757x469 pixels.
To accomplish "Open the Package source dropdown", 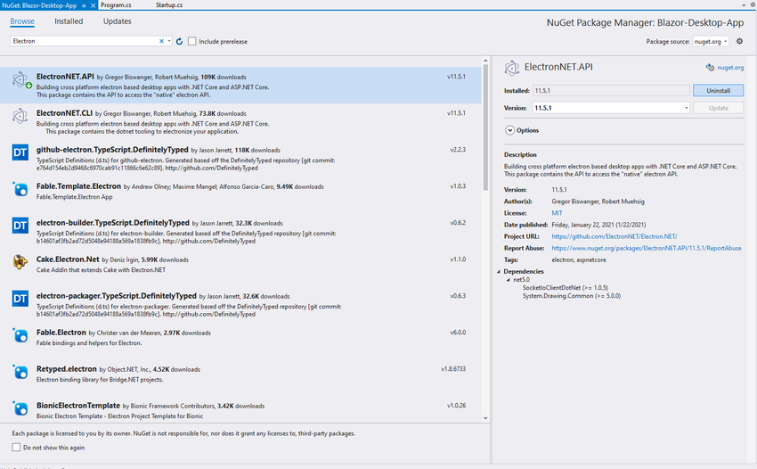I will coord(711,42).
